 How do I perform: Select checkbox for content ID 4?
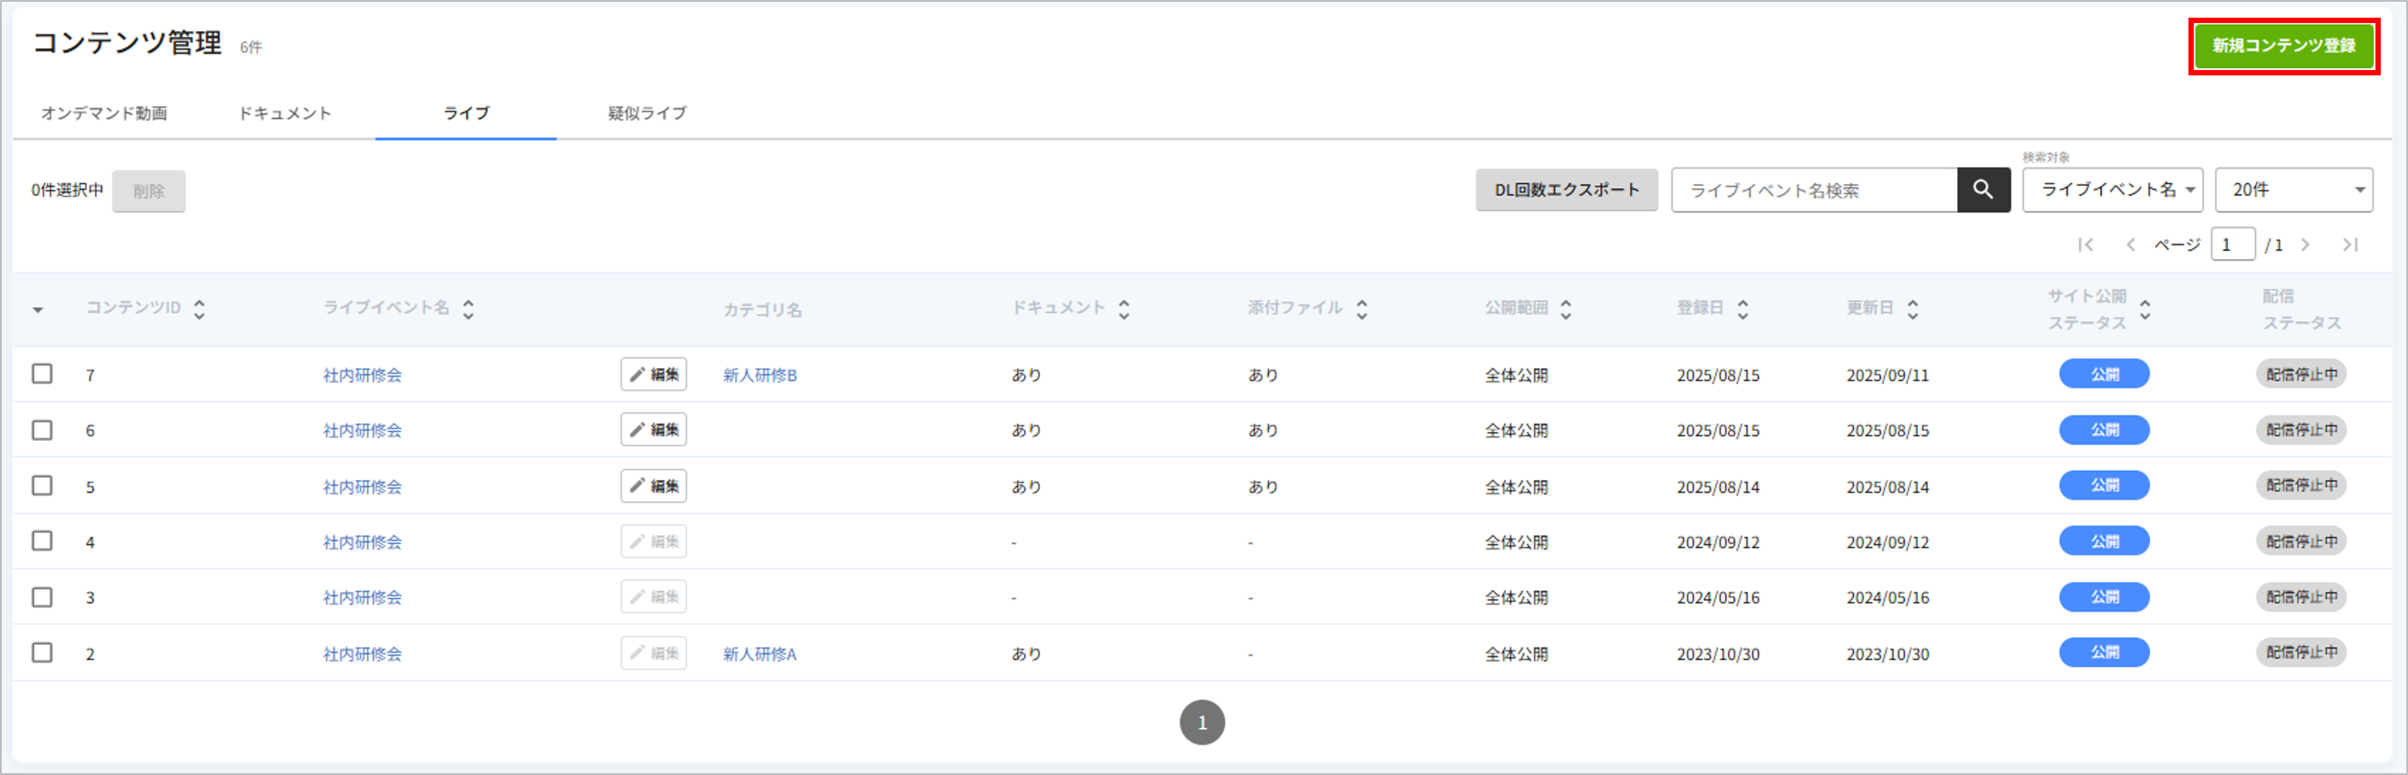(x=42, y=541)
